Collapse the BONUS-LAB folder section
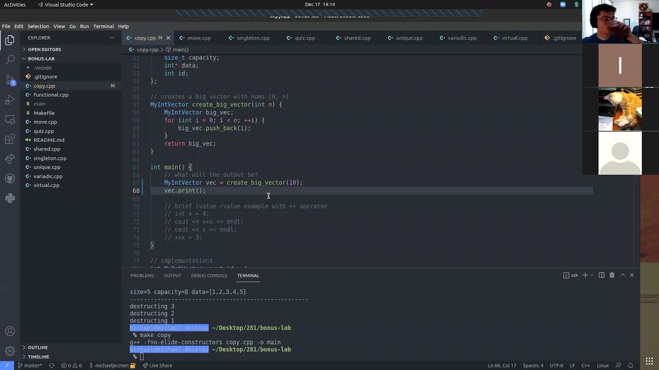 (41, 59)
